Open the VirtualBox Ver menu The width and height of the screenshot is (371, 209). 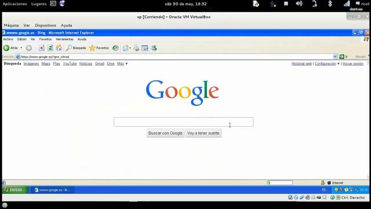27,26
